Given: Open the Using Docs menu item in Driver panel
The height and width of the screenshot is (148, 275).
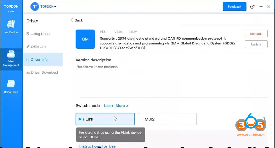Looking at the screenshot, I should tap(40, 34).
